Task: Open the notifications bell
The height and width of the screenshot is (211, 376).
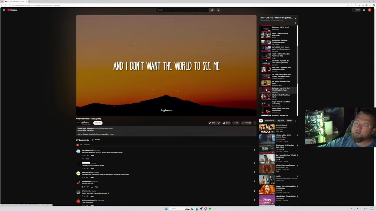Action: coord(364,10)
